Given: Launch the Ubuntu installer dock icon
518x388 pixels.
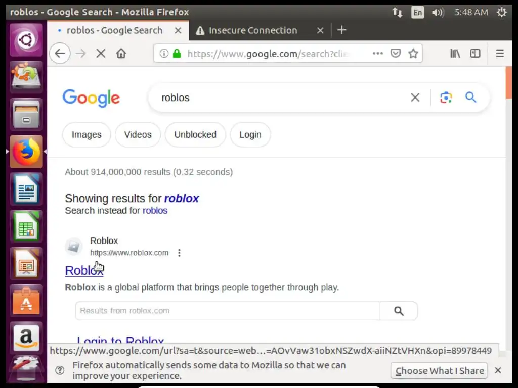Looking at the screenshot, I should 26,77.
